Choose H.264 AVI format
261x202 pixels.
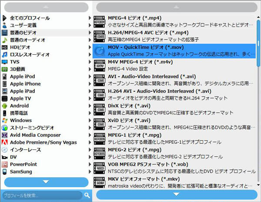point(174,95)
